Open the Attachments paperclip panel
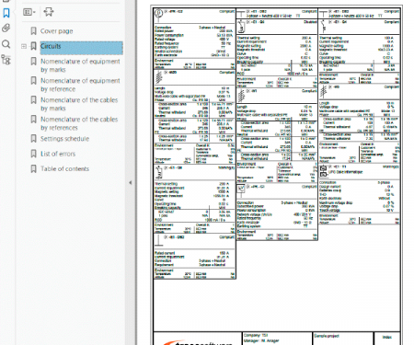 coord(6,29)
